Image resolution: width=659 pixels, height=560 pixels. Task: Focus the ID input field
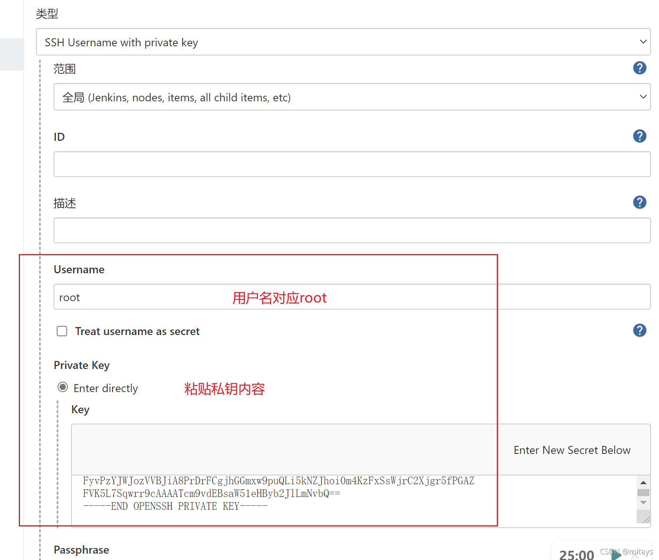[352, 164]
